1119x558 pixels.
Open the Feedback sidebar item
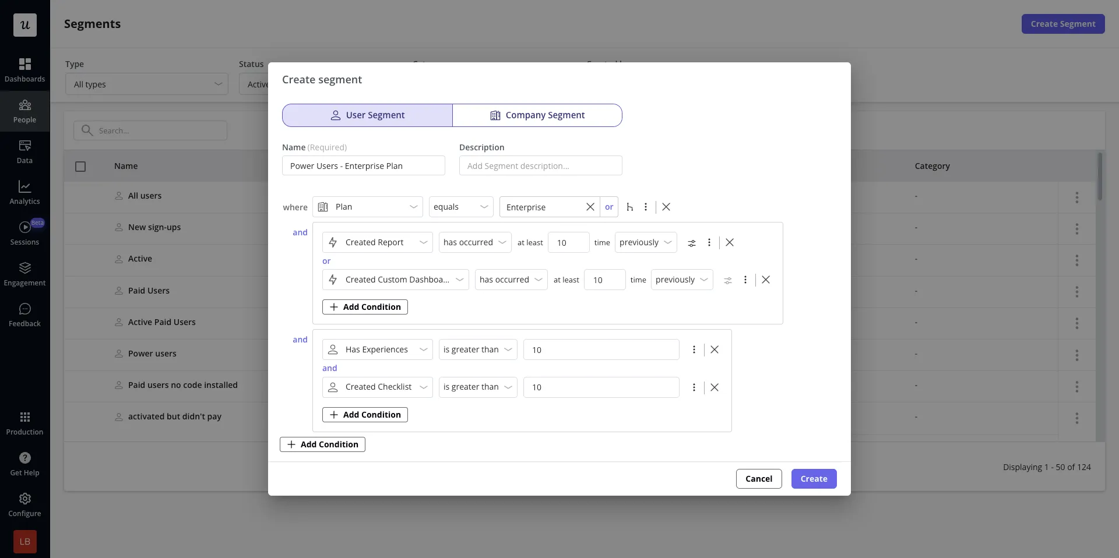tap(24, 315)
